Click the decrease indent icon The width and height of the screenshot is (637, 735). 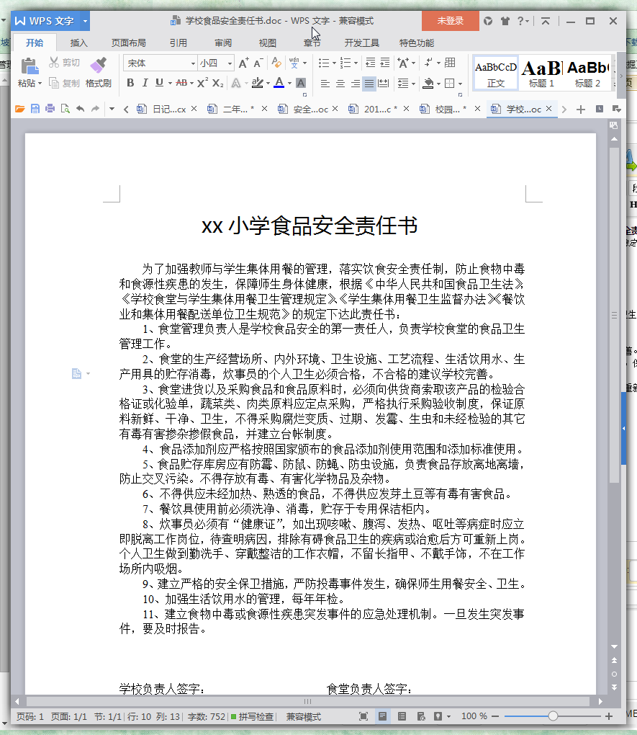pyautogui.click(x=371, y=63)
